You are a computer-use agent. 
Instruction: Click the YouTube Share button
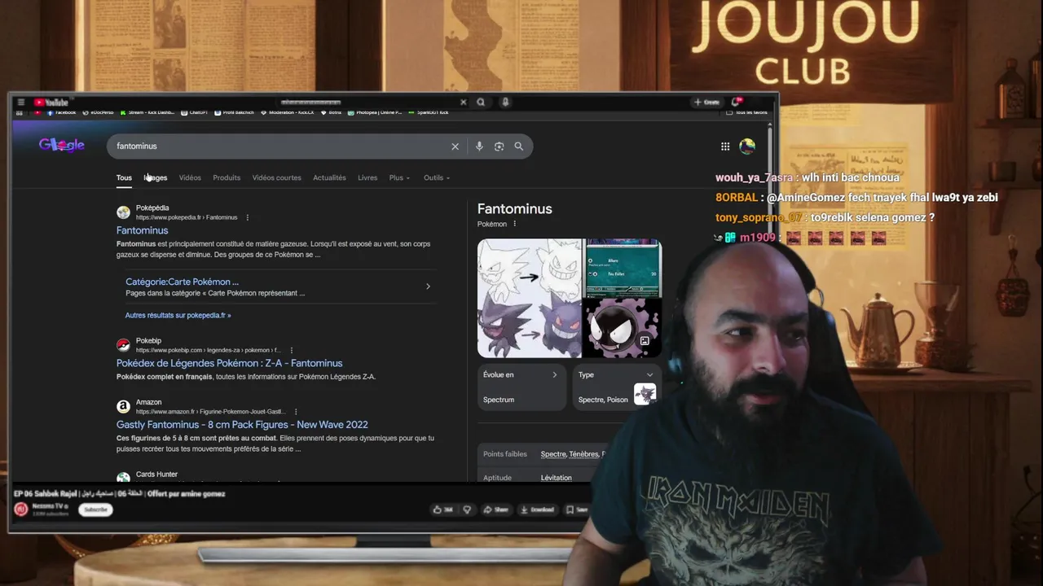tap(495, 509)
